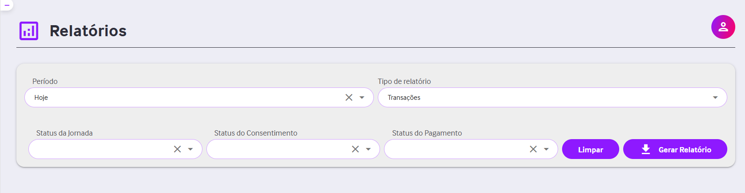
Task: Clear the Status da Jornada field
Action: pyautogui.click(x=177, y=149)
